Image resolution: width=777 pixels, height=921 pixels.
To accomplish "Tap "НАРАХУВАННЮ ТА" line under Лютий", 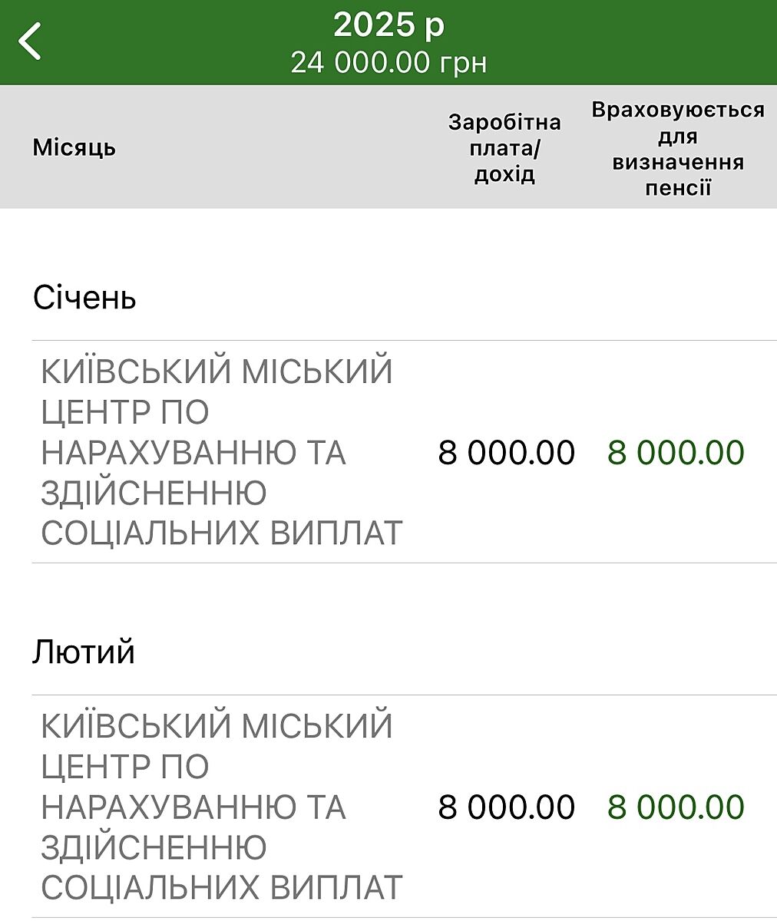I will (193, 807).
